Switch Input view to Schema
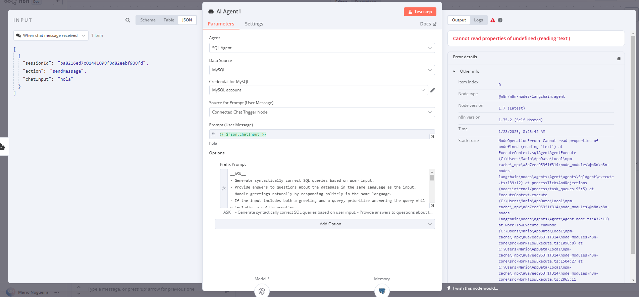 click(x=148, y=20)
